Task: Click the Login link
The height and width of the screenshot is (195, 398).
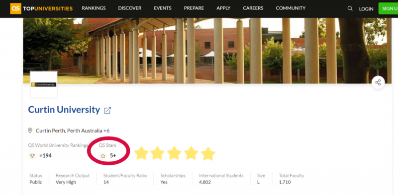Action: pyautogui.click(x=366, y=9)
